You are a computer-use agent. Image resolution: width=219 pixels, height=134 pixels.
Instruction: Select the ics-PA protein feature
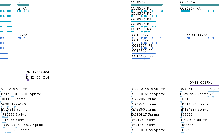pos(22,38)
